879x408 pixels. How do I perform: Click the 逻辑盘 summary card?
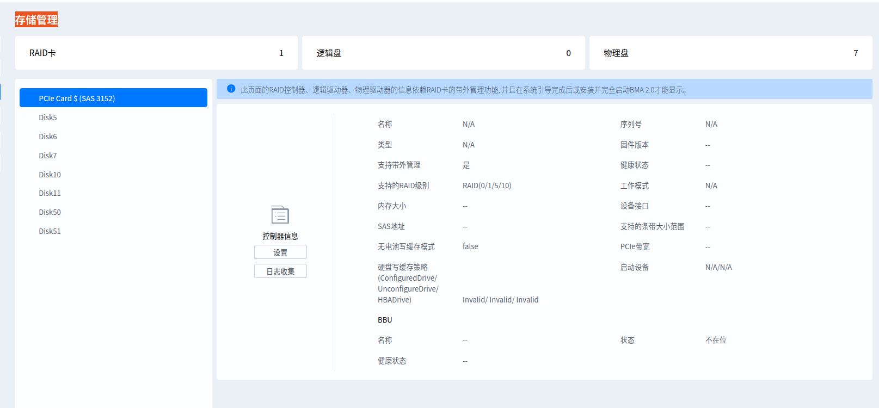click(444, 53)
